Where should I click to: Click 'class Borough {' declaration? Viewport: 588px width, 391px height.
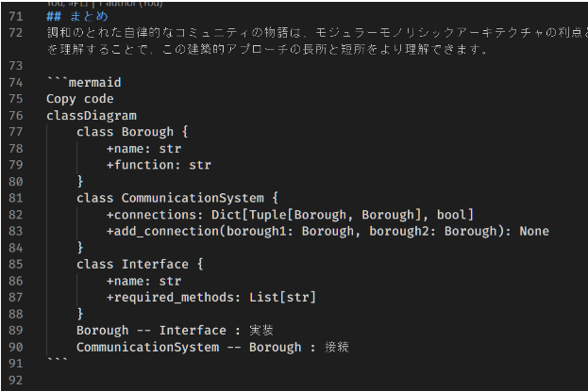click(x=132, y=132)
